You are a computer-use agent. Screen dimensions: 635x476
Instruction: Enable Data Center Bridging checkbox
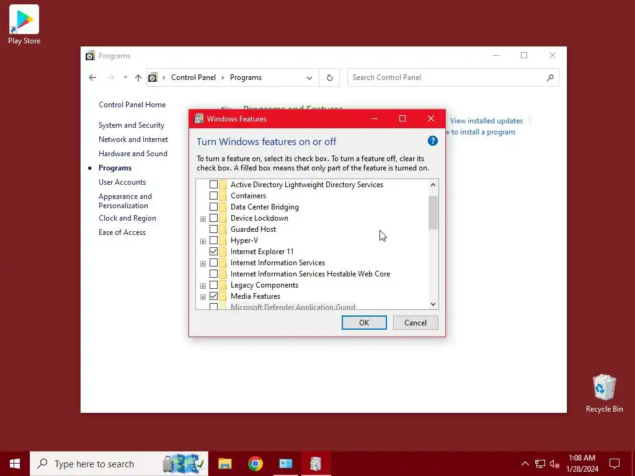[213, 207]
